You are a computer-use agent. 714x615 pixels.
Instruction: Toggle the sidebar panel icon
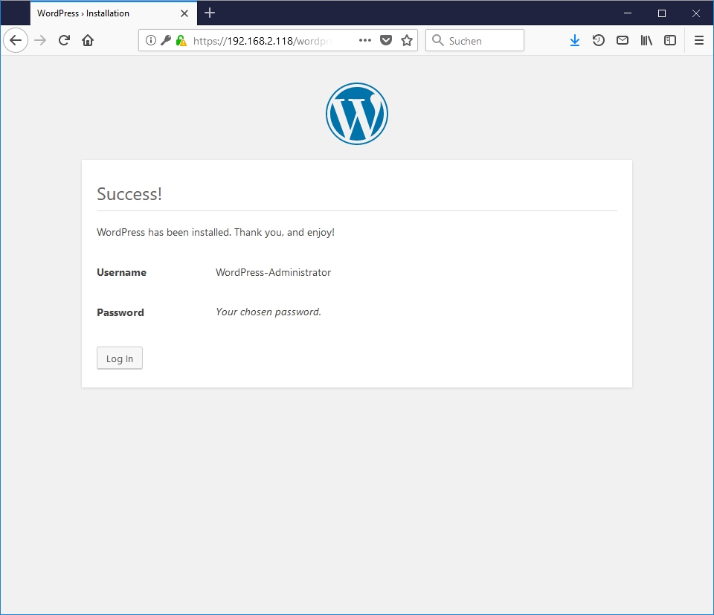click(x=670, y=40)
